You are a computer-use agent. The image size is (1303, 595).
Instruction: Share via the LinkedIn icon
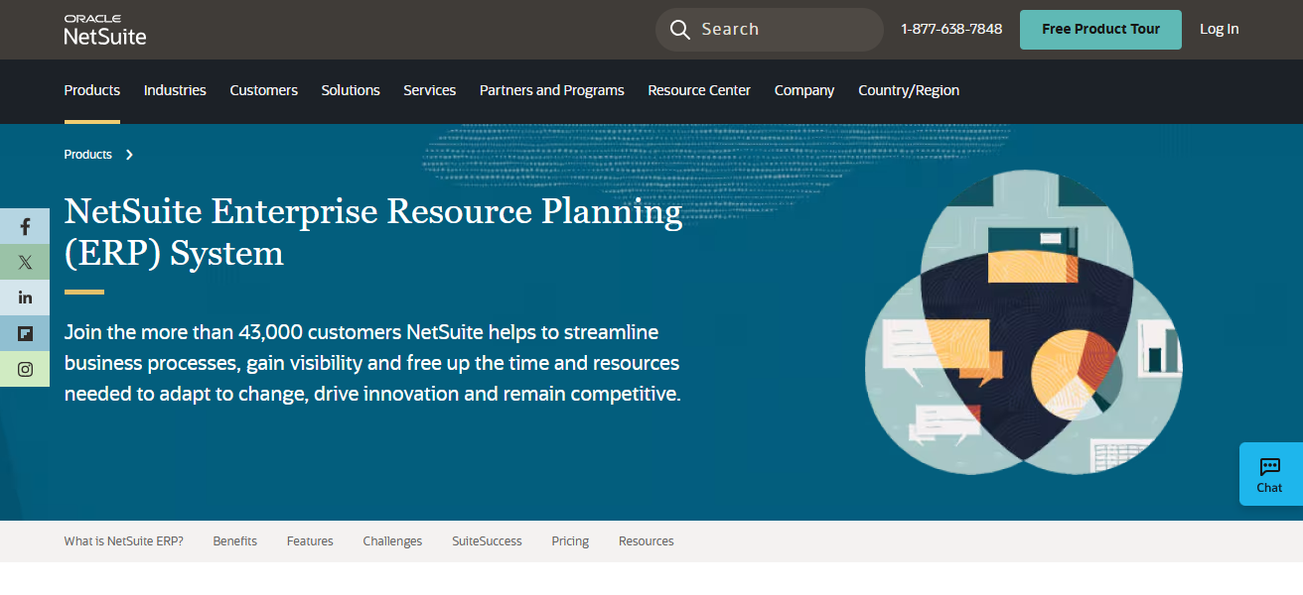tap(25, 297)
